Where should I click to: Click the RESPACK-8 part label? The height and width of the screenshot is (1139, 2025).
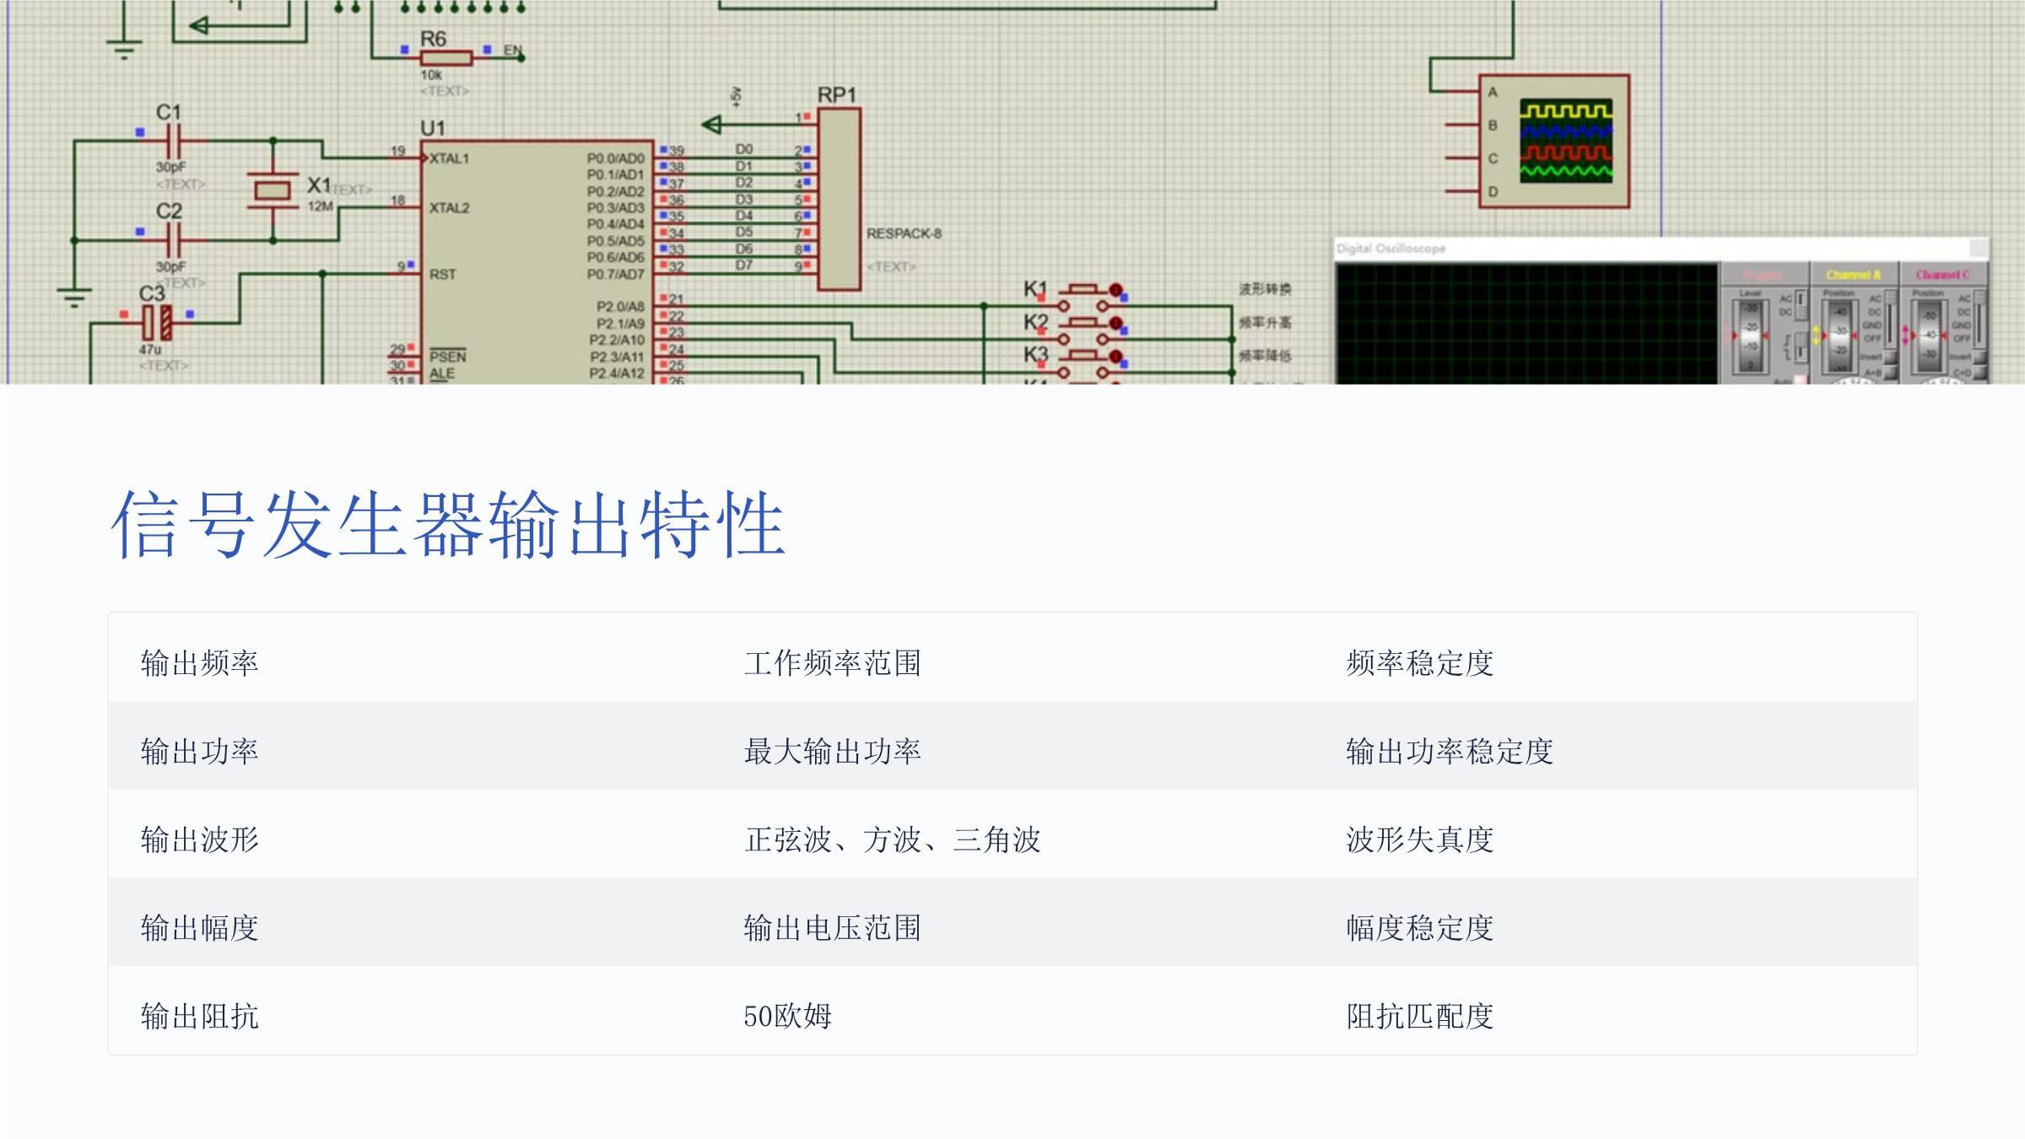click(x=904, y=233)
